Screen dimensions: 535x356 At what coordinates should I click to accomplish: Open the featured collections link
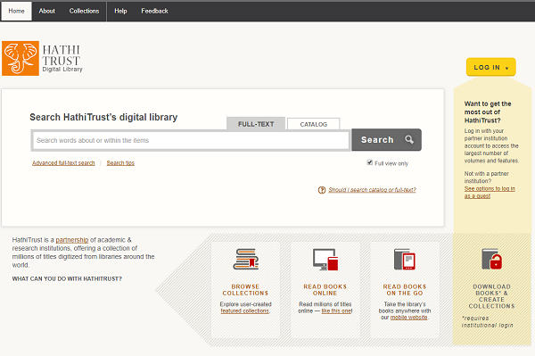[244, 311]
